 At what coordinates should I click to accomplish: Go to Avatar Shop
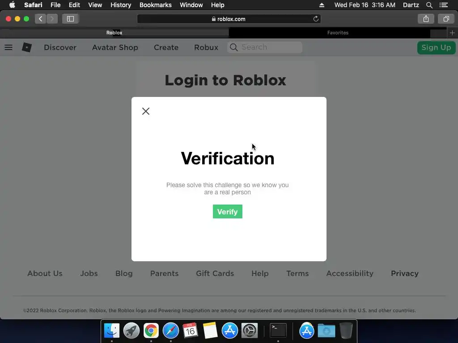click(x=115, y=47)
